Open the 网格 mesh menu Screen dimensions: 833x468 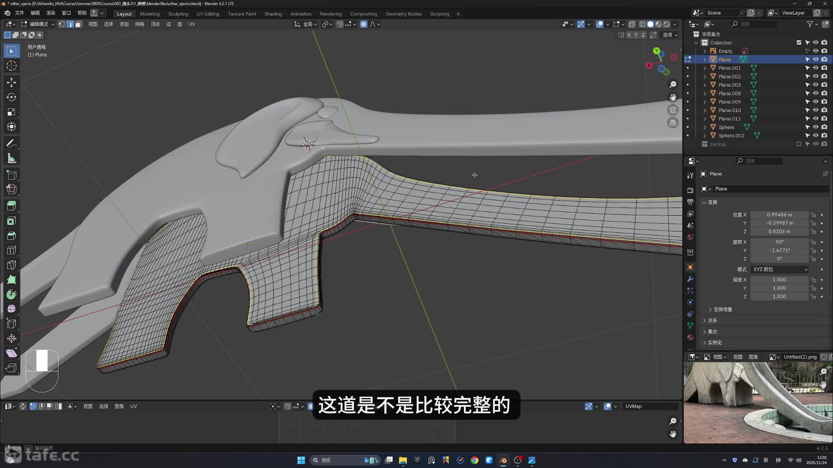pyautogui.click(x=139, y=24)
